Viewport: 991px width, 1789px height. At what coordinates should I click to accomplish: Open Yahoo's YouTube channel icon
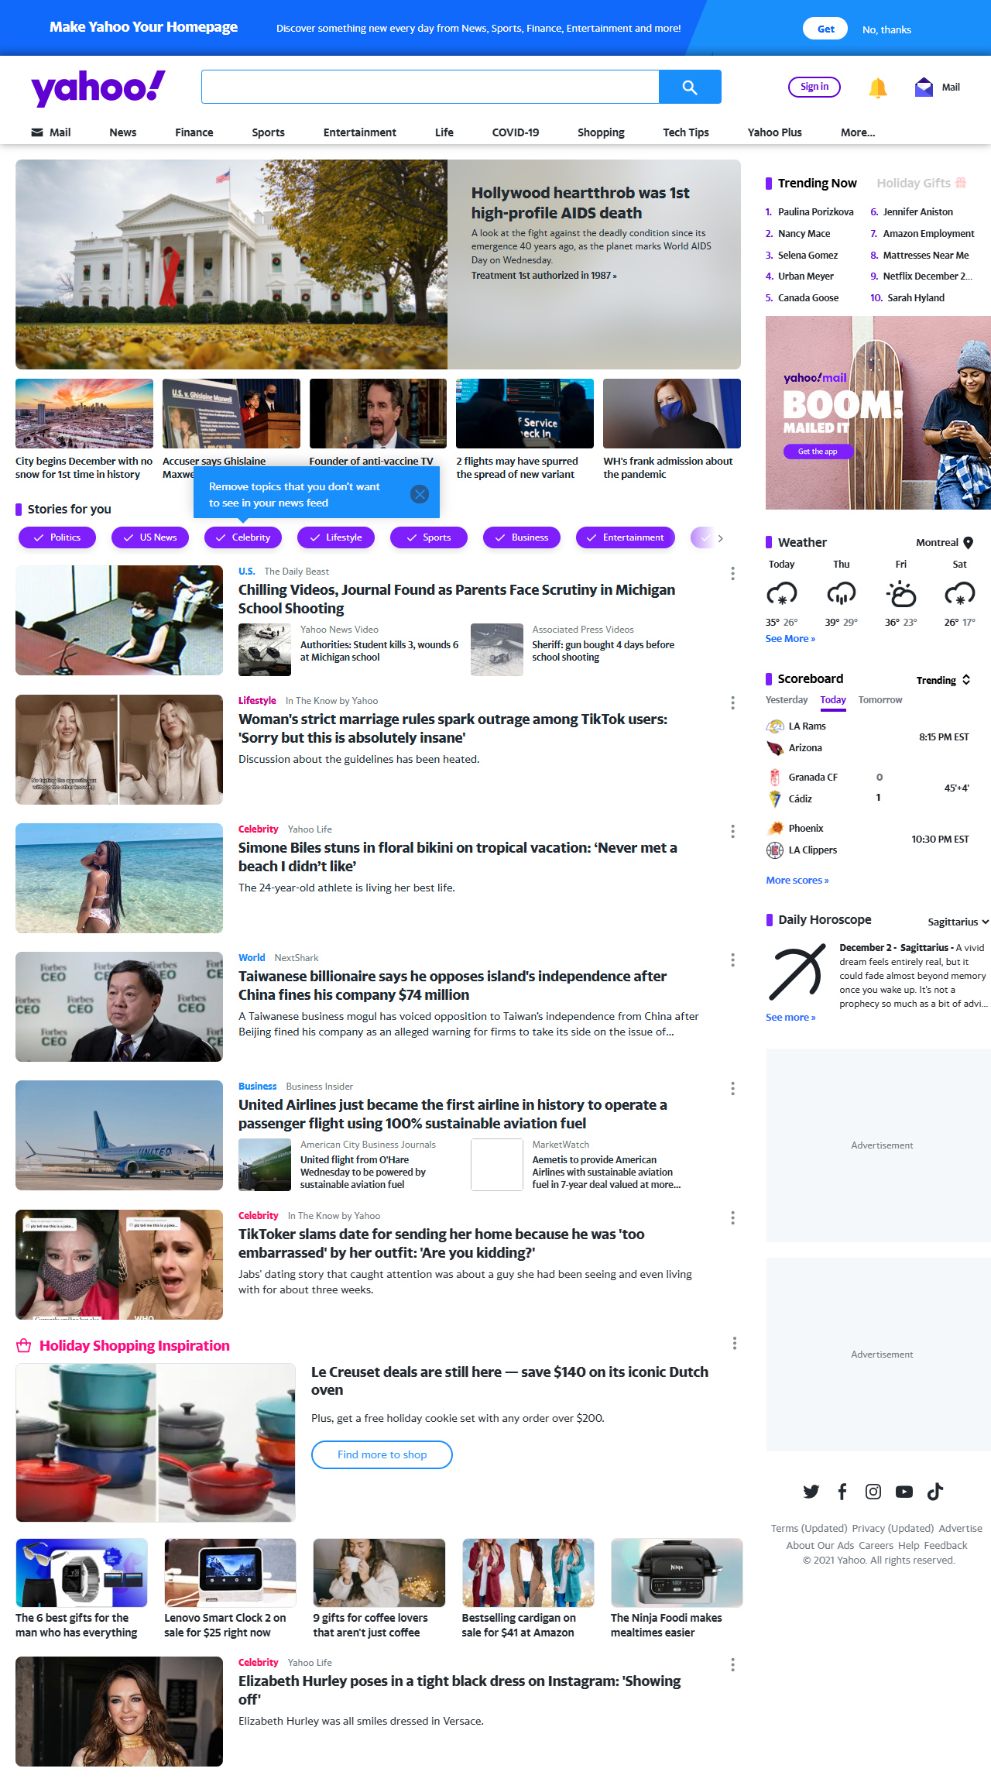point(904,1492)
